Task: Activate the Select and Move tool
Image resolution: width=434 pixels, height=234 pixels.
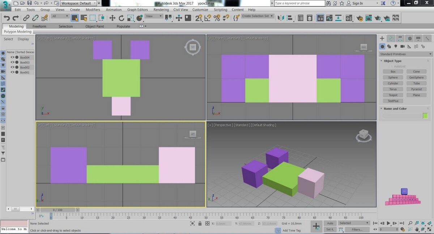Action: (112, 18)
